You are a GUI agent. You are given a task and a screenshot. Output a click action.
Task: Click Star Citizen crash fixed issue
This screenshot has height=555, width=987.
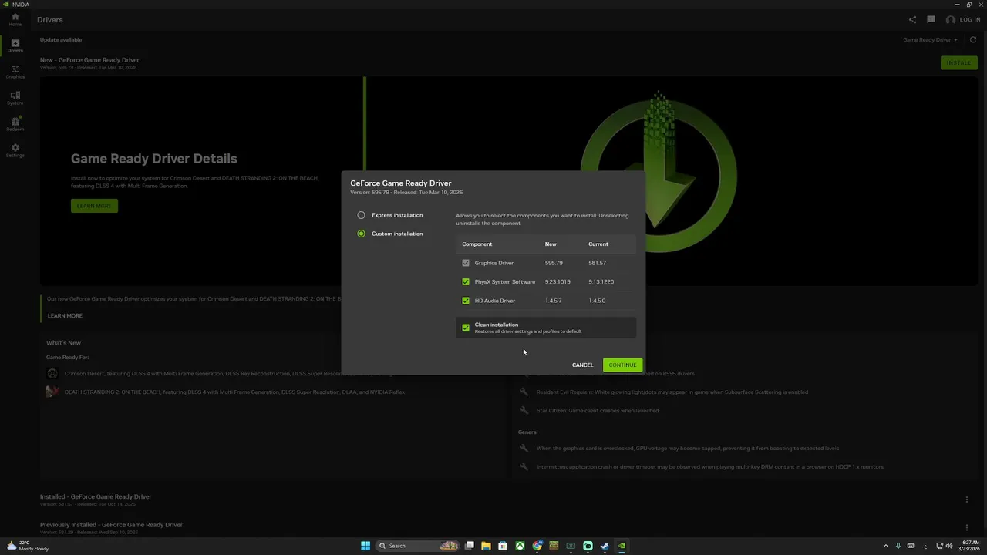[x=598, y=411]
